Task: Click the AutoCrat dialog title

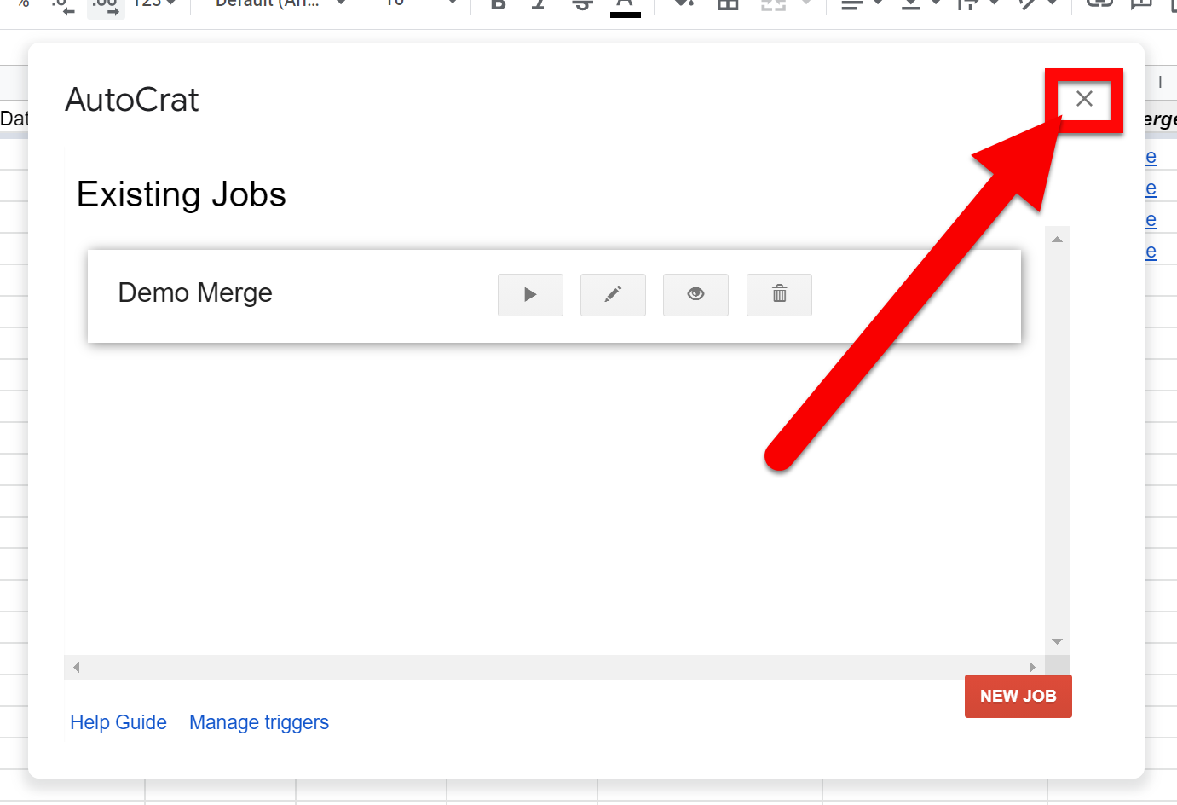Action: coord(132,100)
